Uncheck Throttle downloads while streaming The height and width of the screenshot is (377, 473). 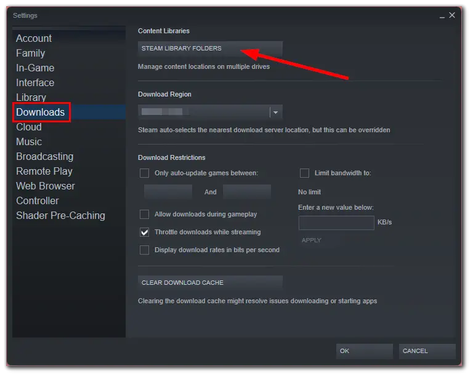click(145, 232)
